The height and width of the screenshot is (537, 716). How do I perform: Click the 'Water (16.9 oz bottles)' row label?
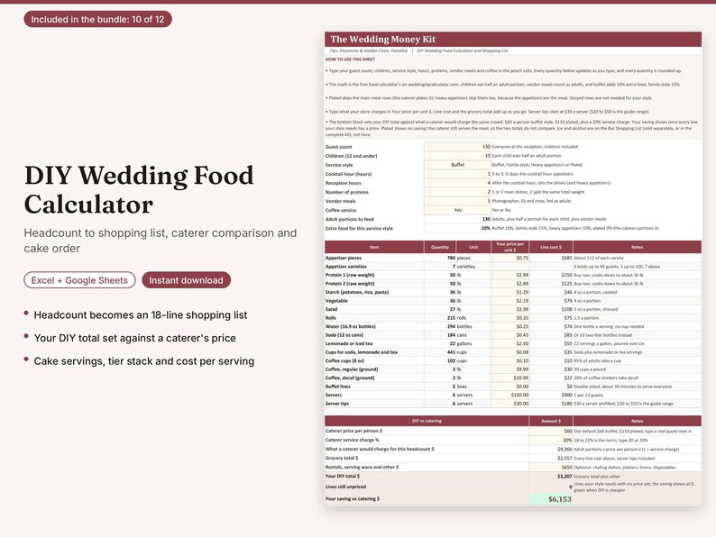[x=350, y=327]
